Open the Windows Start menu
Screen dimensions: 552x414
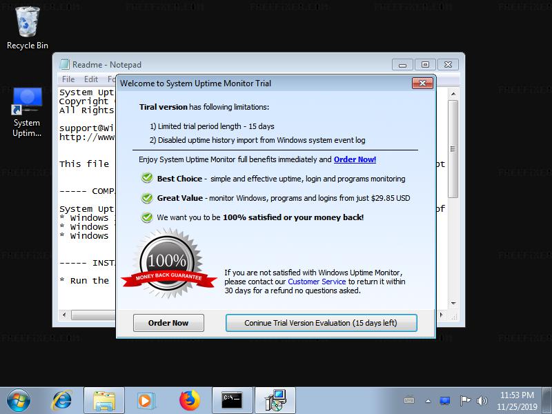pyautogui.click(x=19, y=400)
